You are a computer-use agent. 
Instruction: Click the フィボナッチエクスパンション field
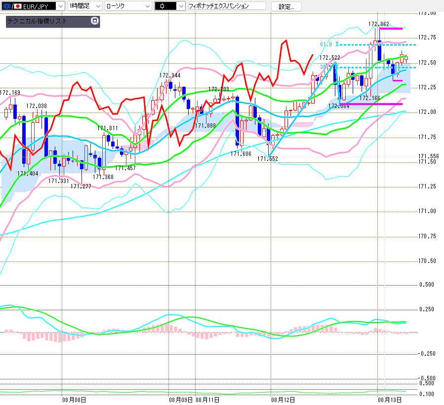(x=227, y=6)
